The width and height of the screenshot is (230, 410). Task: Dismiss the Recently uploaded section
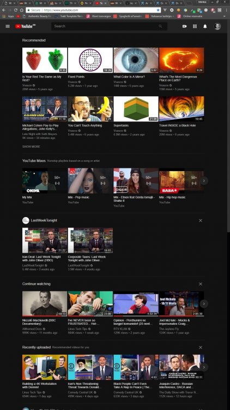click(201, 347)
